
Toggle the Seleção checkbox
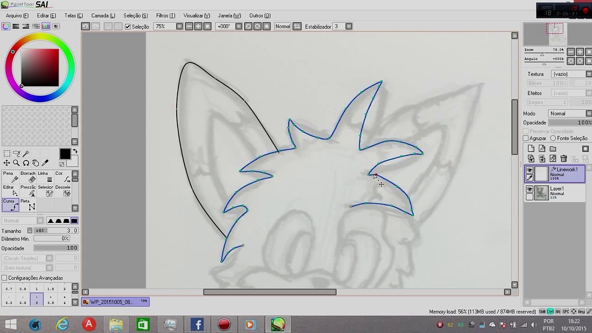point(128,27)
